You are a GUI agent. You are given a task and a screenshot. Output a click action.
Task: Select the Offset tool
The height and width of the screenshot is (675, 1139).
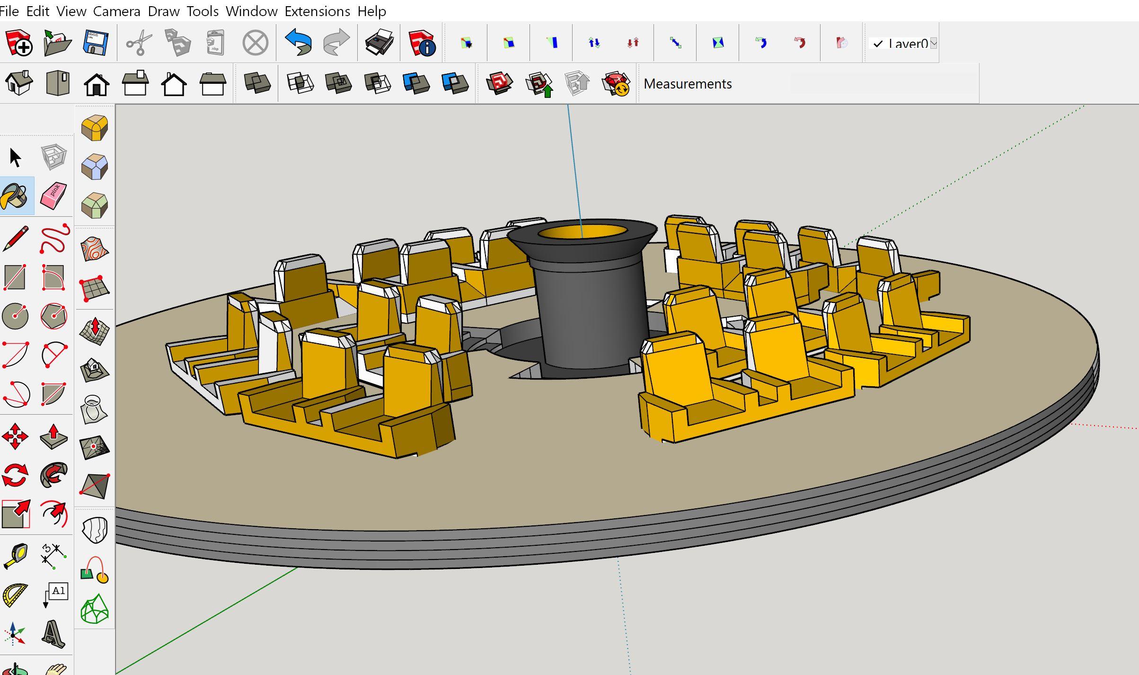pyautogui.click(x=53, y=514)
